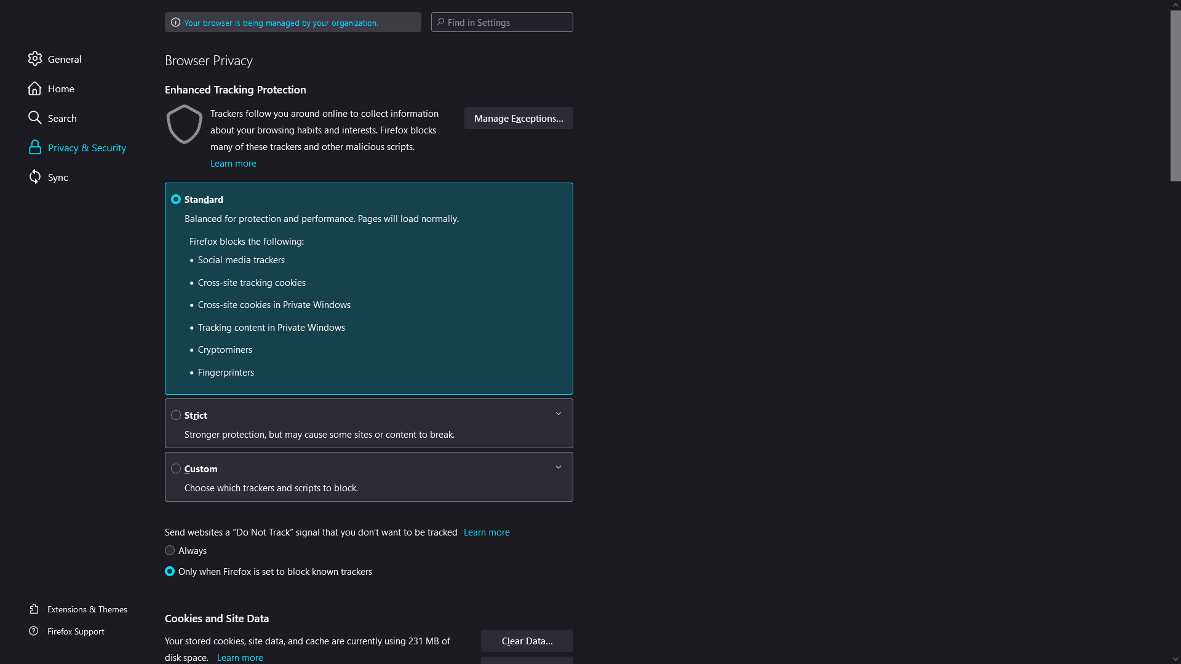Click the Privacy & Security lock icon
The height and width of the screenshot is (664, 1181).
click(x=35, y=148)
